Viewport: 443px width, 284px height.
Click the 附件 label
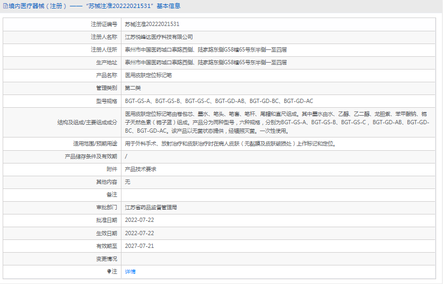[x=112, y=169]
